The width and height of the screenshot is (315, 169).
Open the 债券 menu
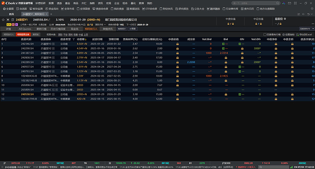pos(59,3)
